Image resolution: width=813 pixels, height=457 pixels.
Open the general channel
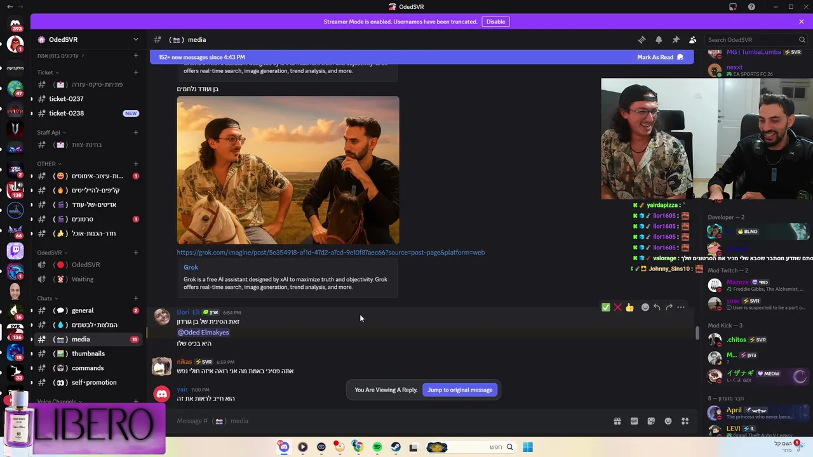88,310
